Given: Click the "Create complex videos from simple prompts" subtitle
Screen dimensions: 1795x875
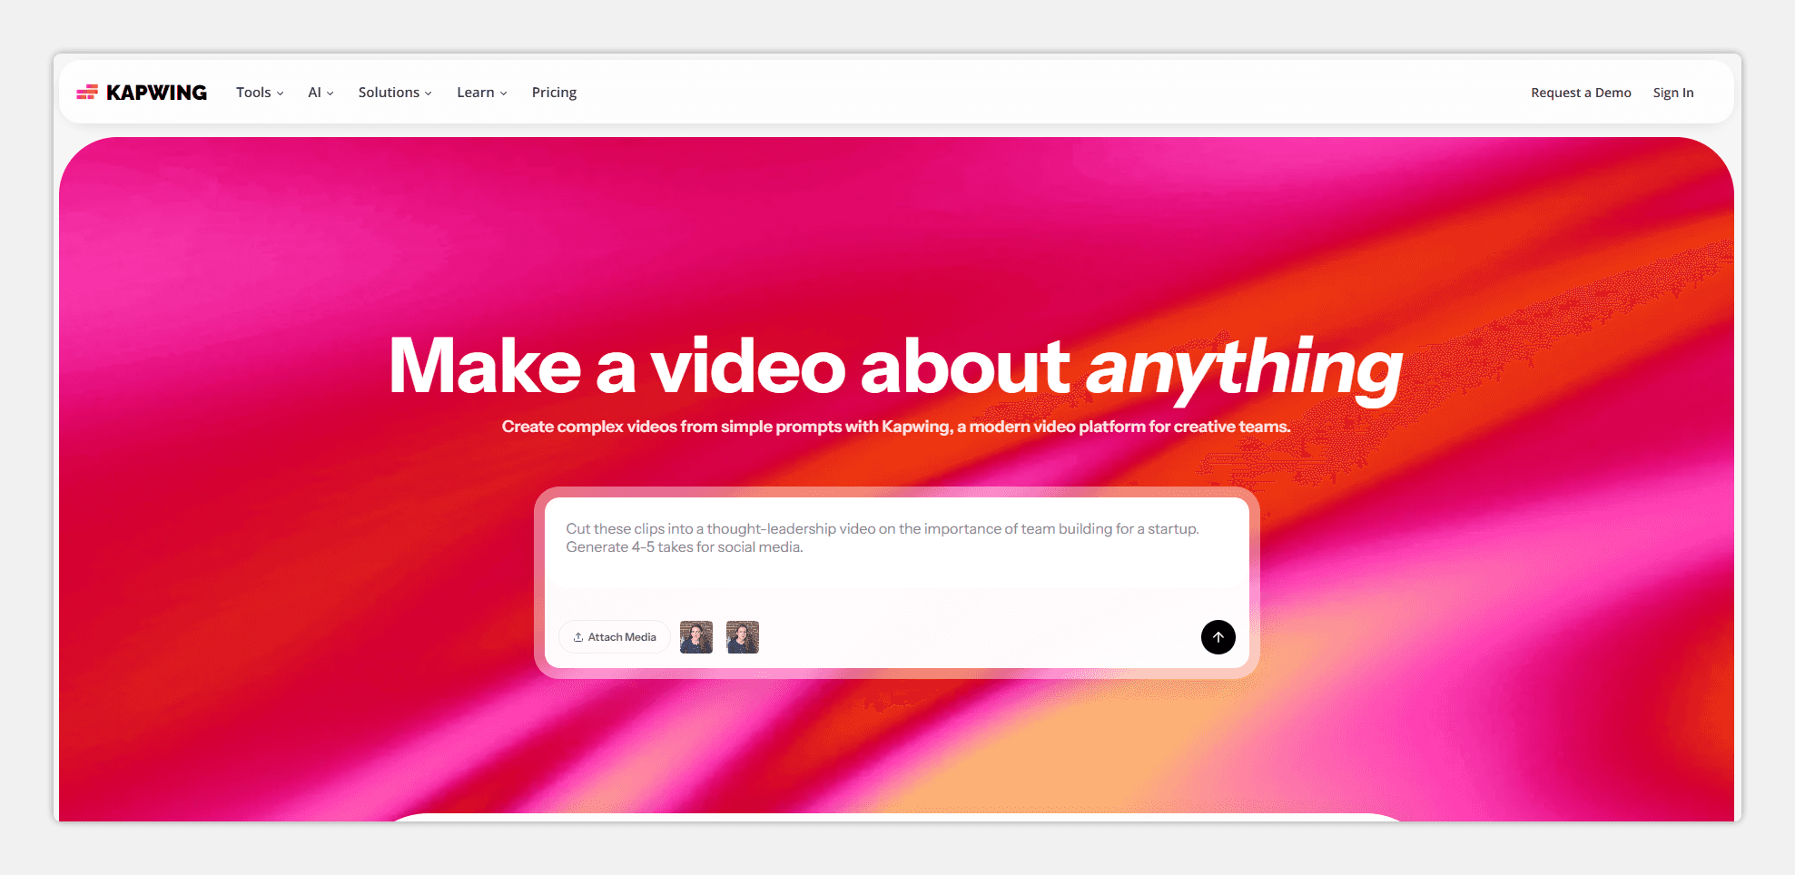Looking at the screenshot, I should click(x=896, y=427).
